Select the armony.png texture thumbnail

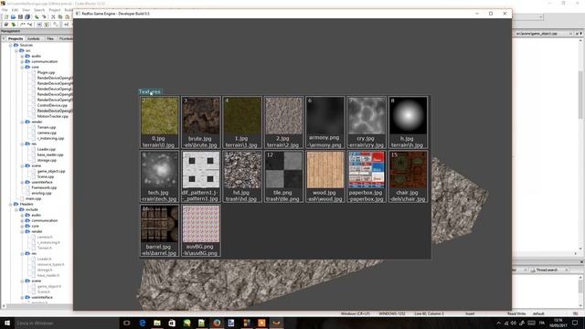click(325, 116)
